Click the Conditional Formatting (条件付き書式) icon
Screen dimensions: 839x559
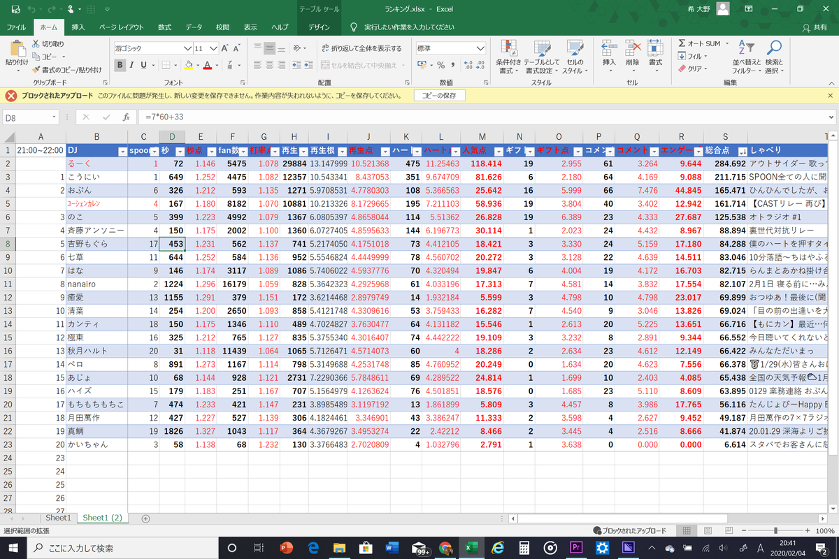[x=508, y=48]
